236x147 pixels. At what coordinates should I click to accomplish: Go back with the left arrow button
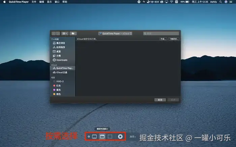54,34
